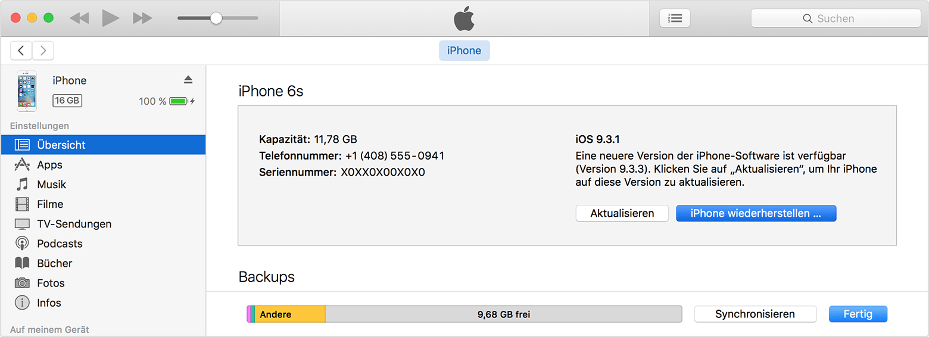Go back with the left arrow
Image resolution: width=929 pixels, height=337 pixels.
coord(21,51)
